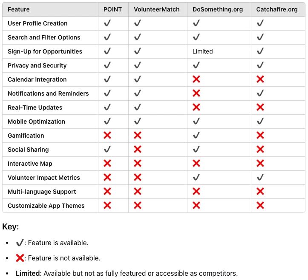Click the red cross icon in the Key
Viewport: 308px width, 280px height.
click(x=20, y=258)
